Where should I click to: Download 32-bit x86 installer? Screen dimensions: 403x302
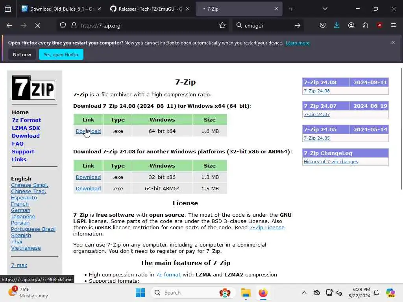[x=88, y=177]
